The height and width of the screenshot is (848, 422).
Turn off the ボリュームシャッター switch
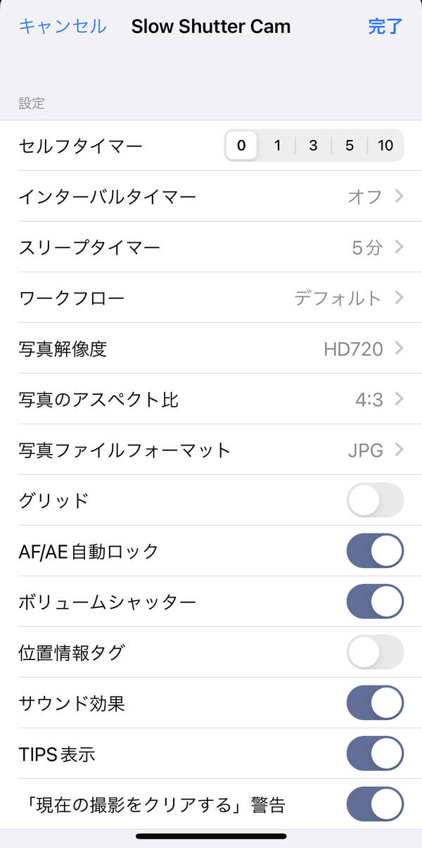376,602
